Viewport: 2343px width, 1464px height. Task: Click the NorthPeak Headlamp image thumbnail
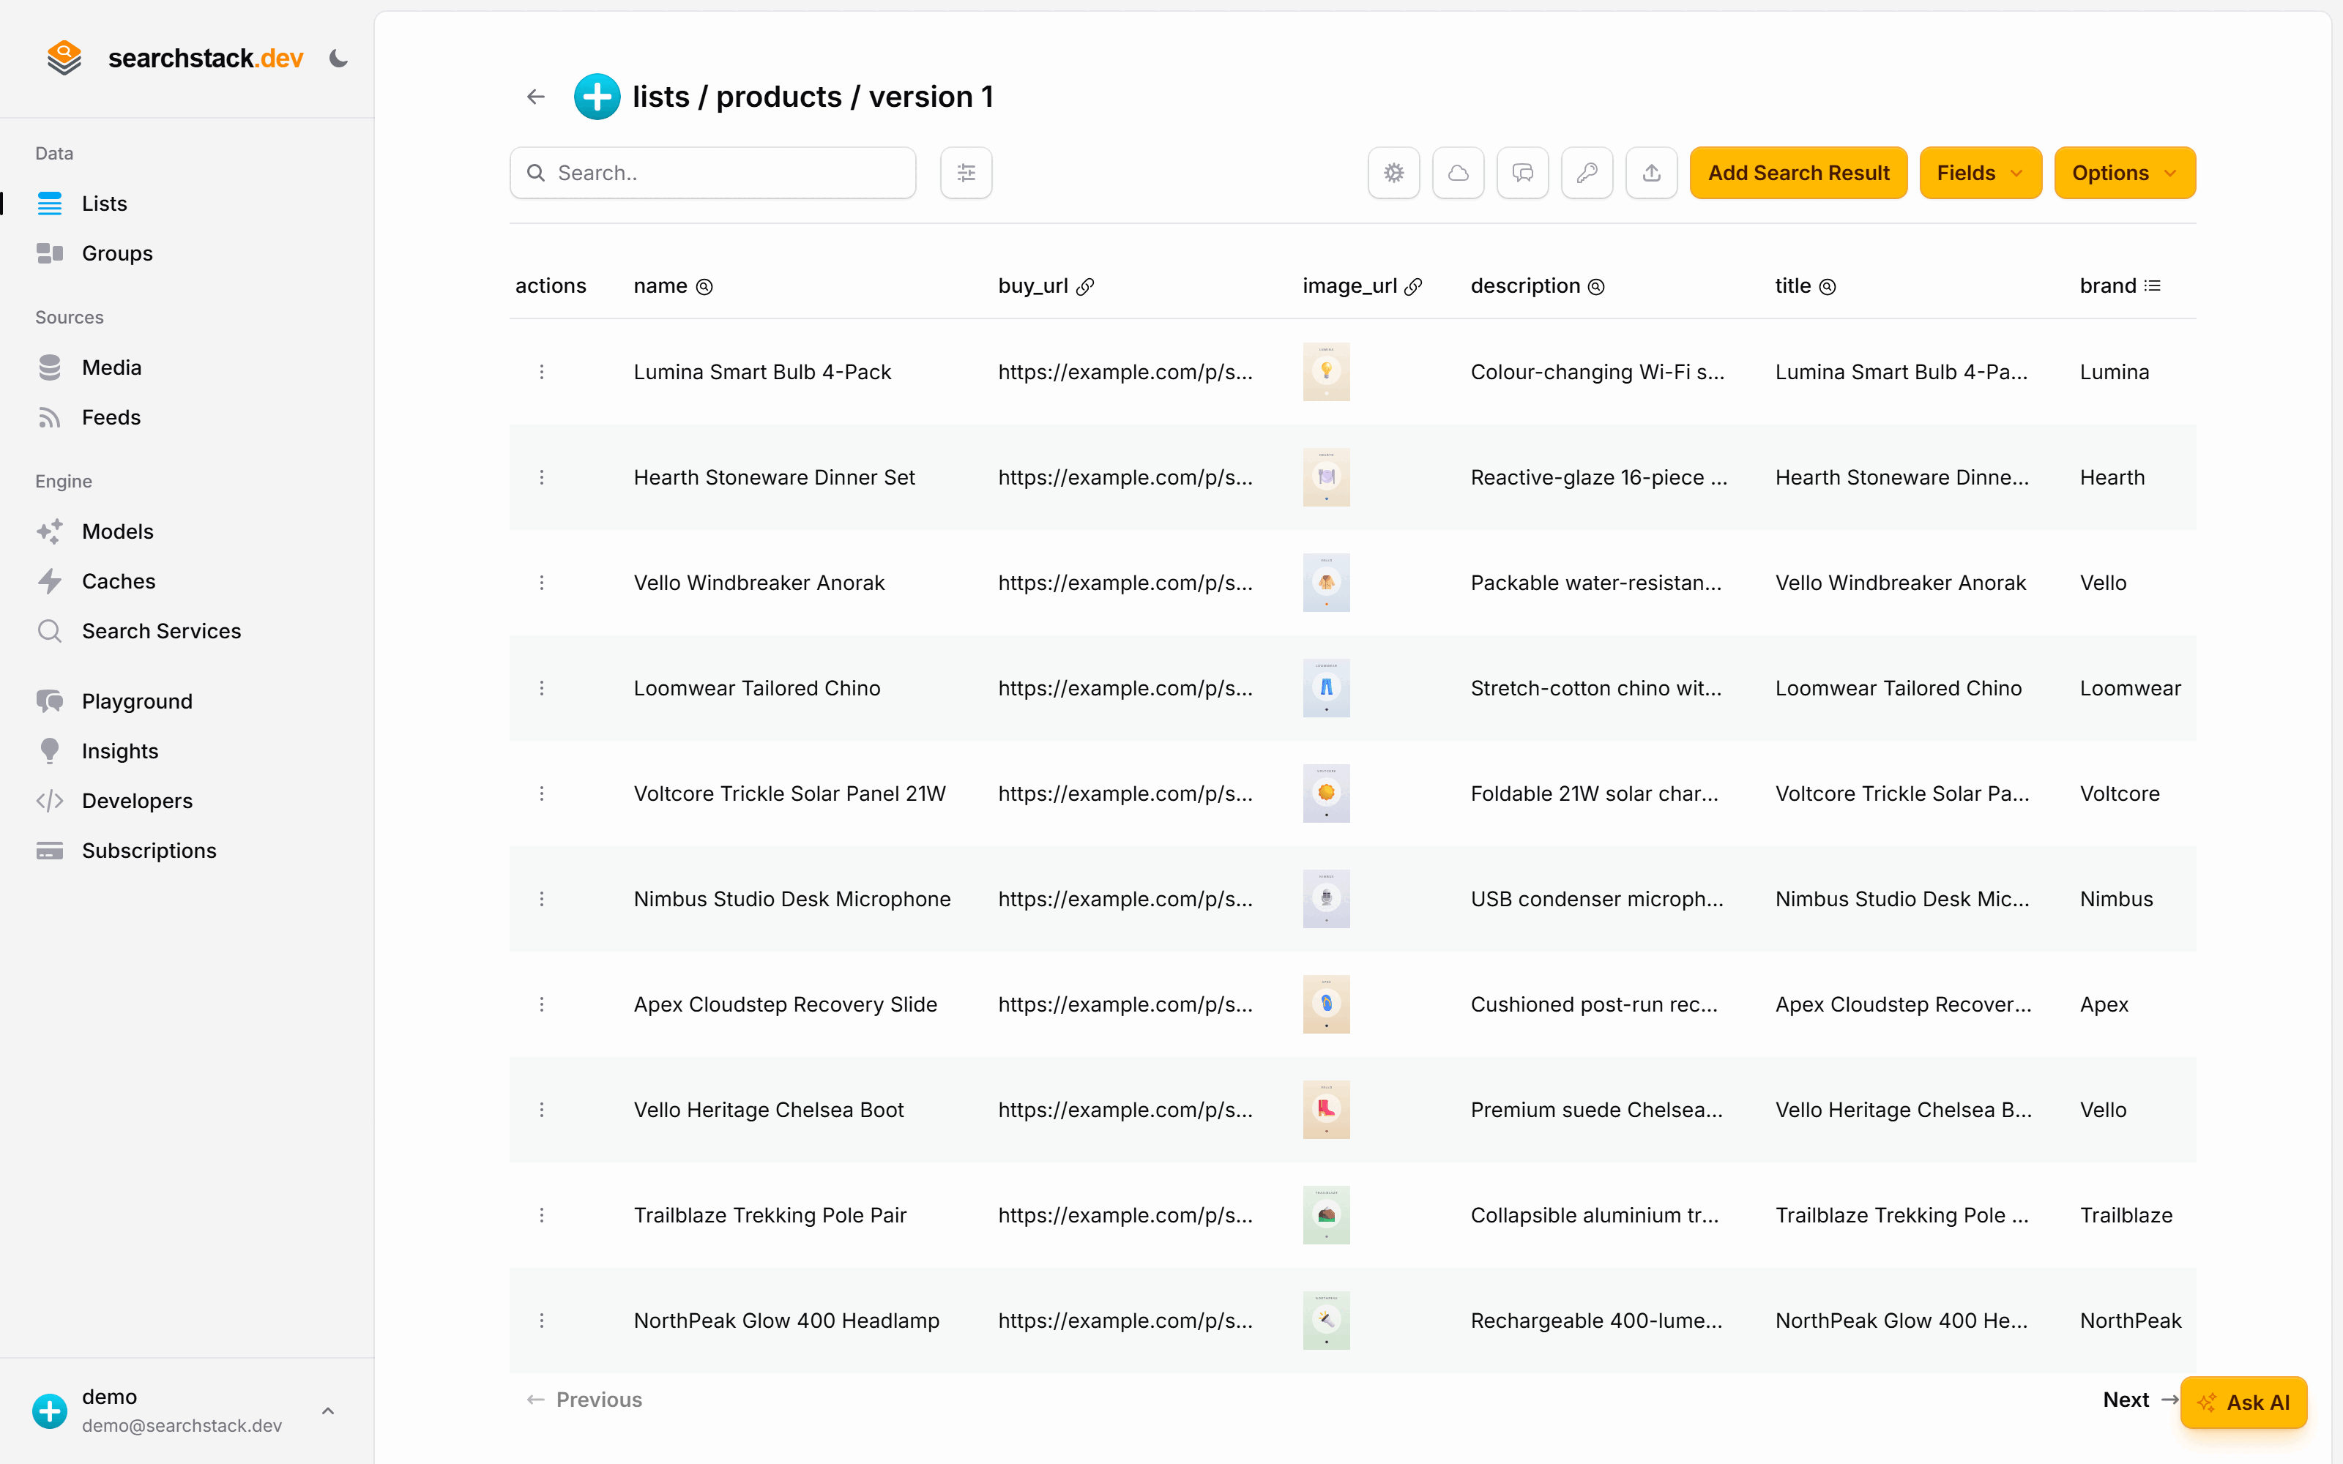tap(1327, 1321)
